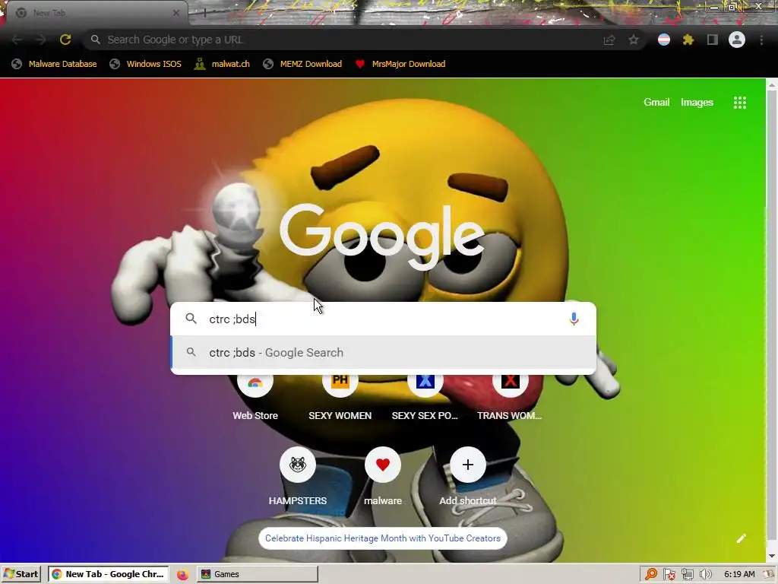The height and width of the screenshot is (584, 778).
Task: Open the Extensions puzzle piece icon
Action: 688,40
